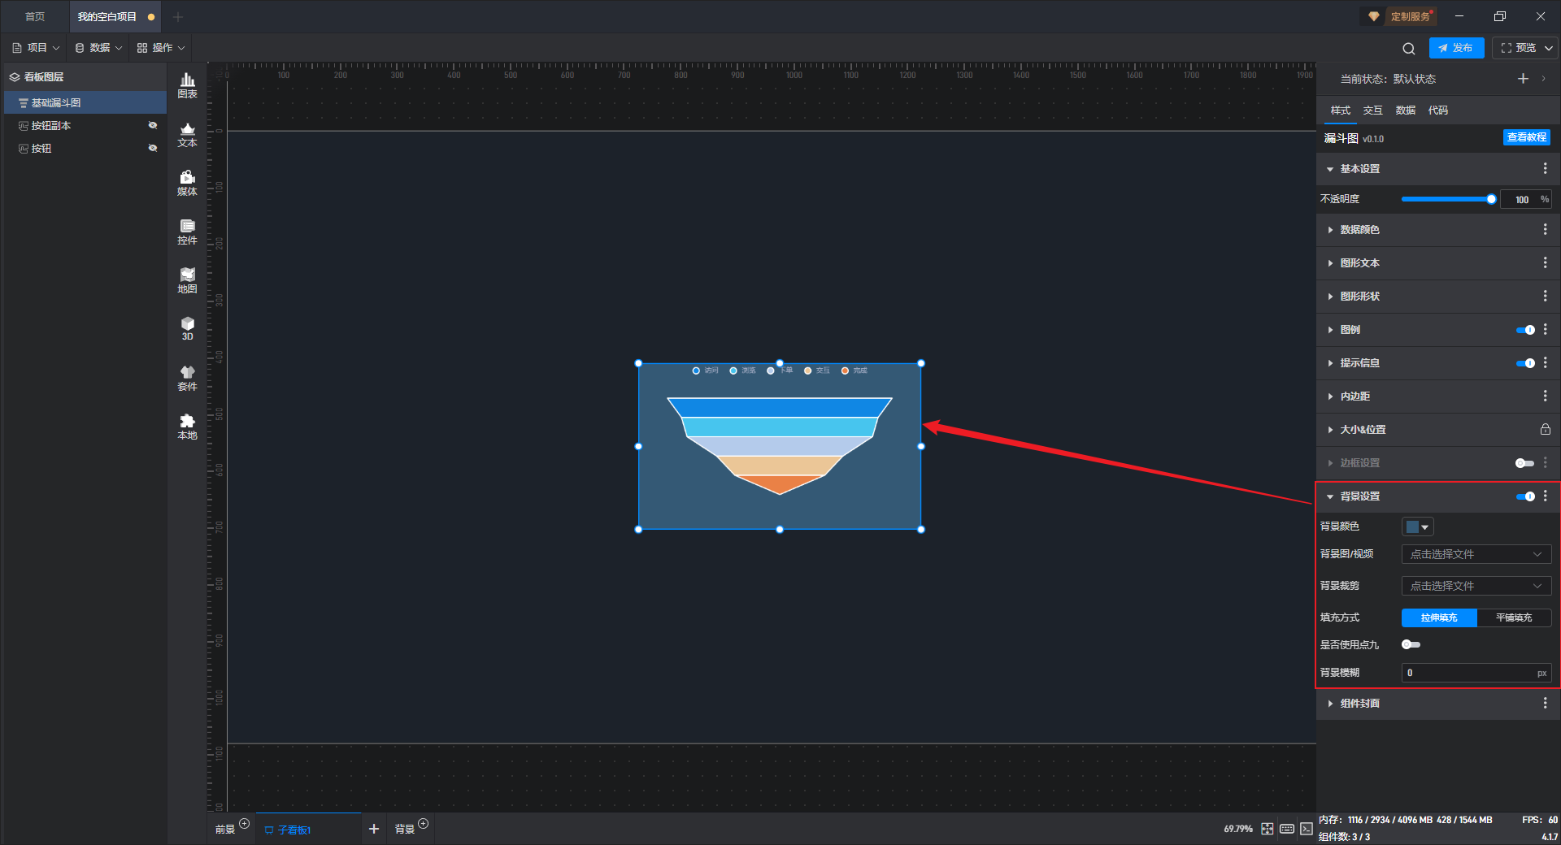Click the search magnifier icon

point(1409,49)
